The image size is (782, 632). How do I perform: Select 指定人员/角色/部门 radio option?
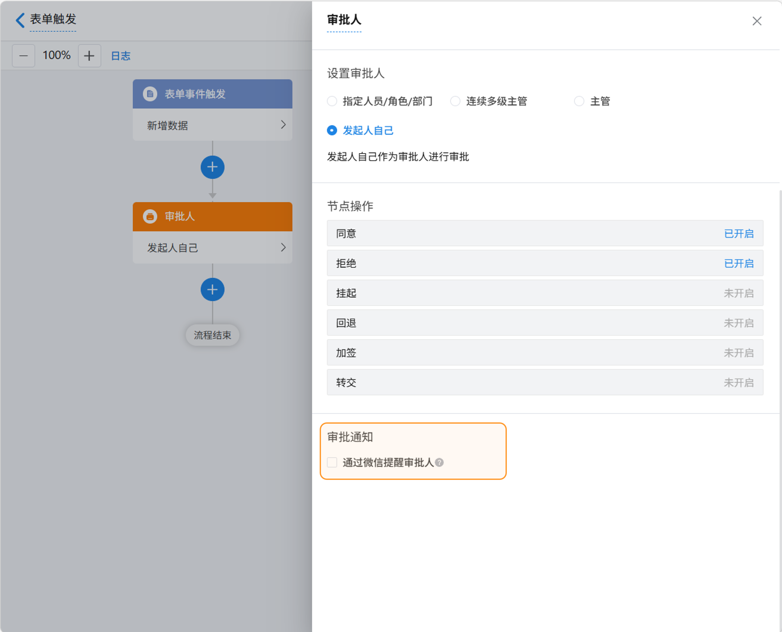(x=332, y=101)
